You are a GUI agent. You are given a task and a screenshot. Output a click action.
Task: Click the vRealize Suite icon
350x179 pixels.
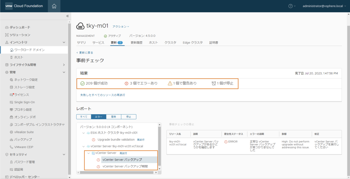(x=11, y=132)
